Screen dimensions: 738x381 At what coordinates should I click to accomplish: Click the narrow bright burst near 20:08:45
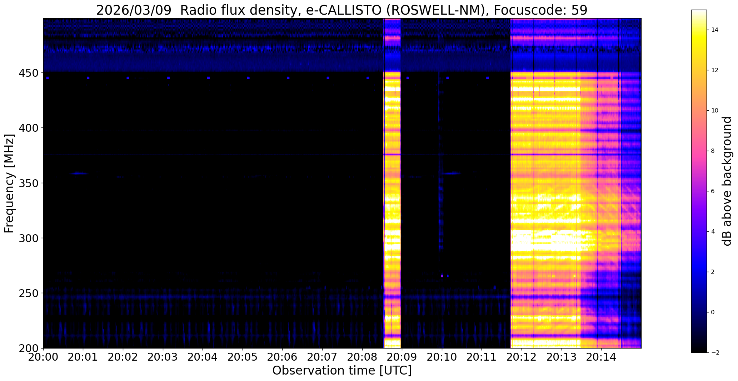392,183
